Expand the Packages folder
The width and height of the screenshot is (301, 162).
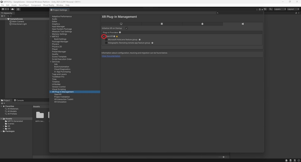point(1,131)
